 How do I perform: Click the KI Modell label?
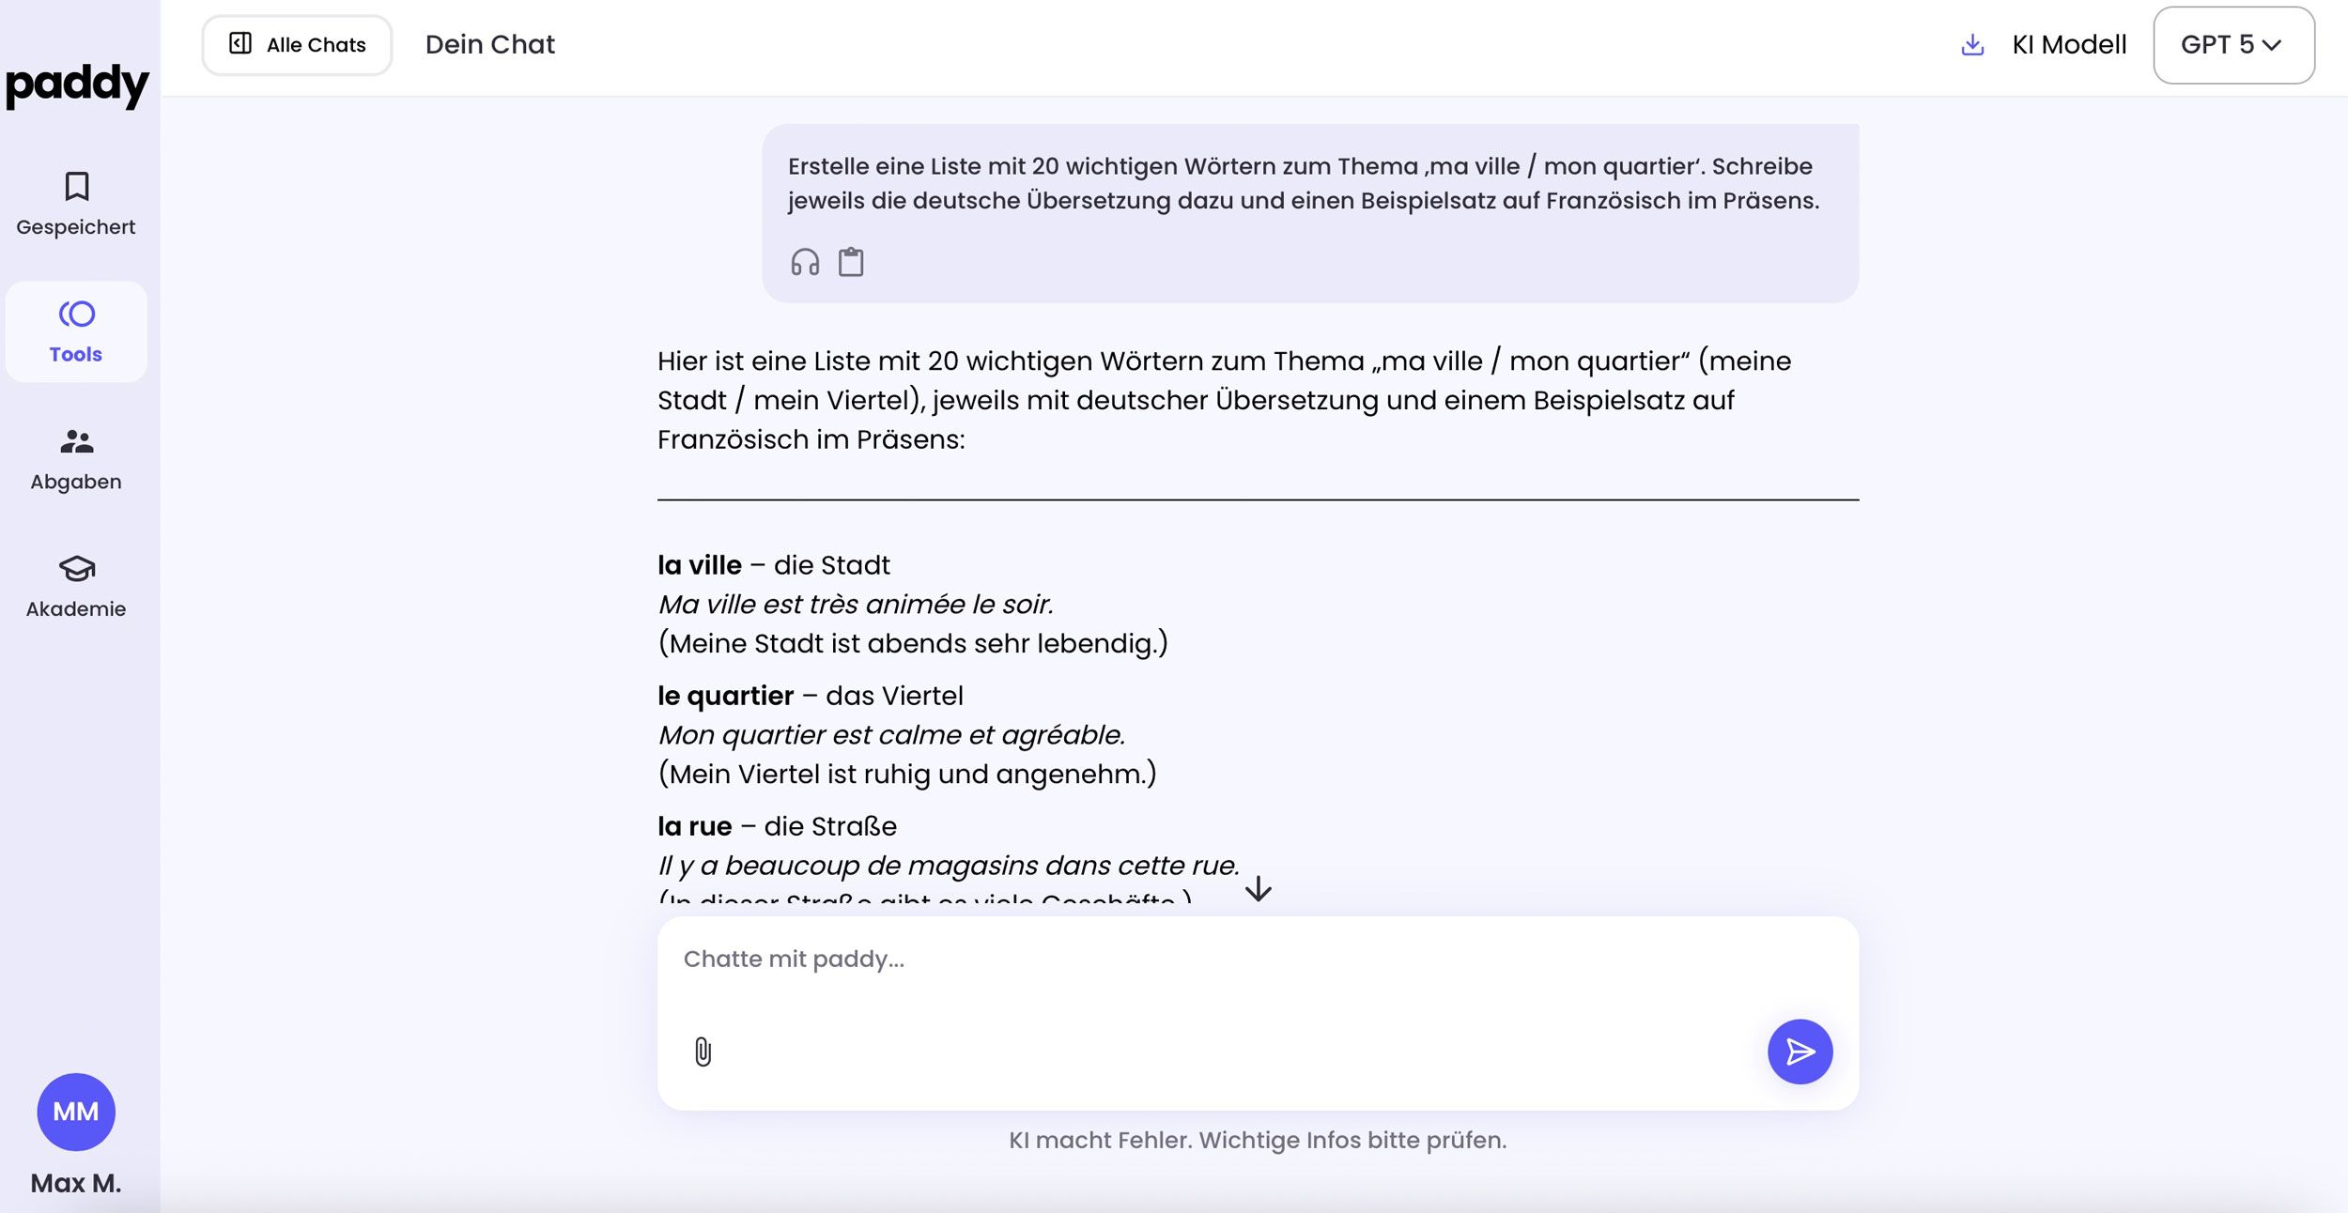click(x=2069, y=45)
